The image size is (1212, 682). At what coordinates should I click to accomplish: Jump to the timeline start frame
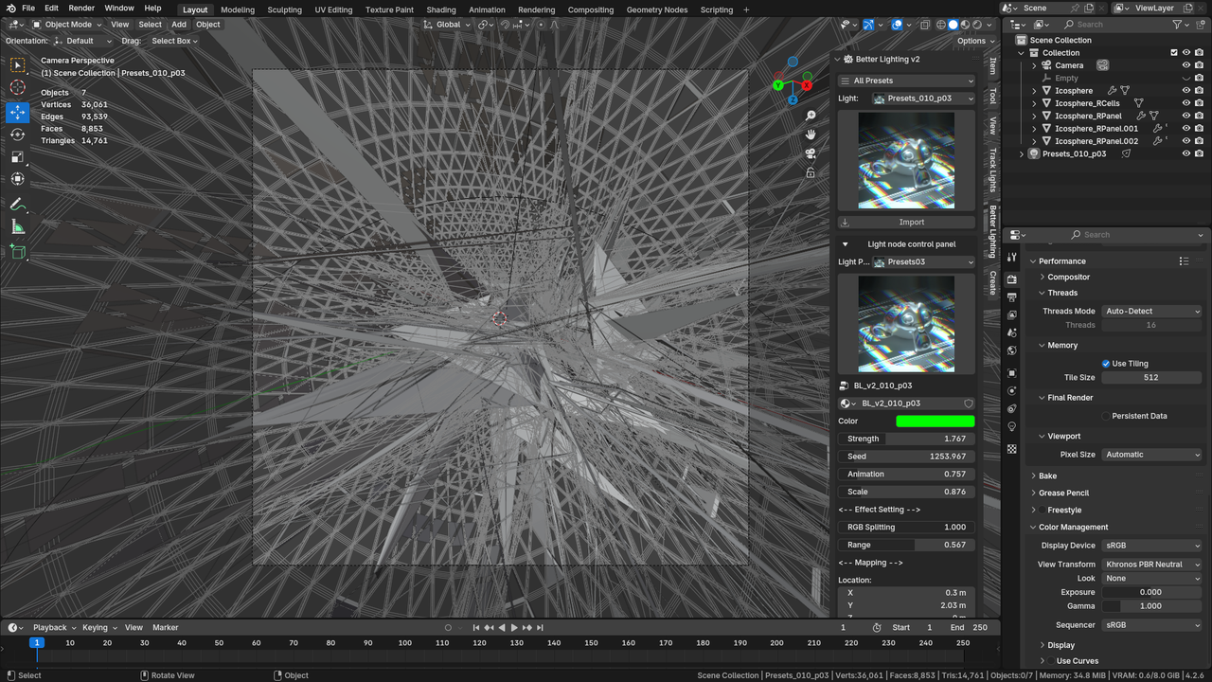pos(475,627)
